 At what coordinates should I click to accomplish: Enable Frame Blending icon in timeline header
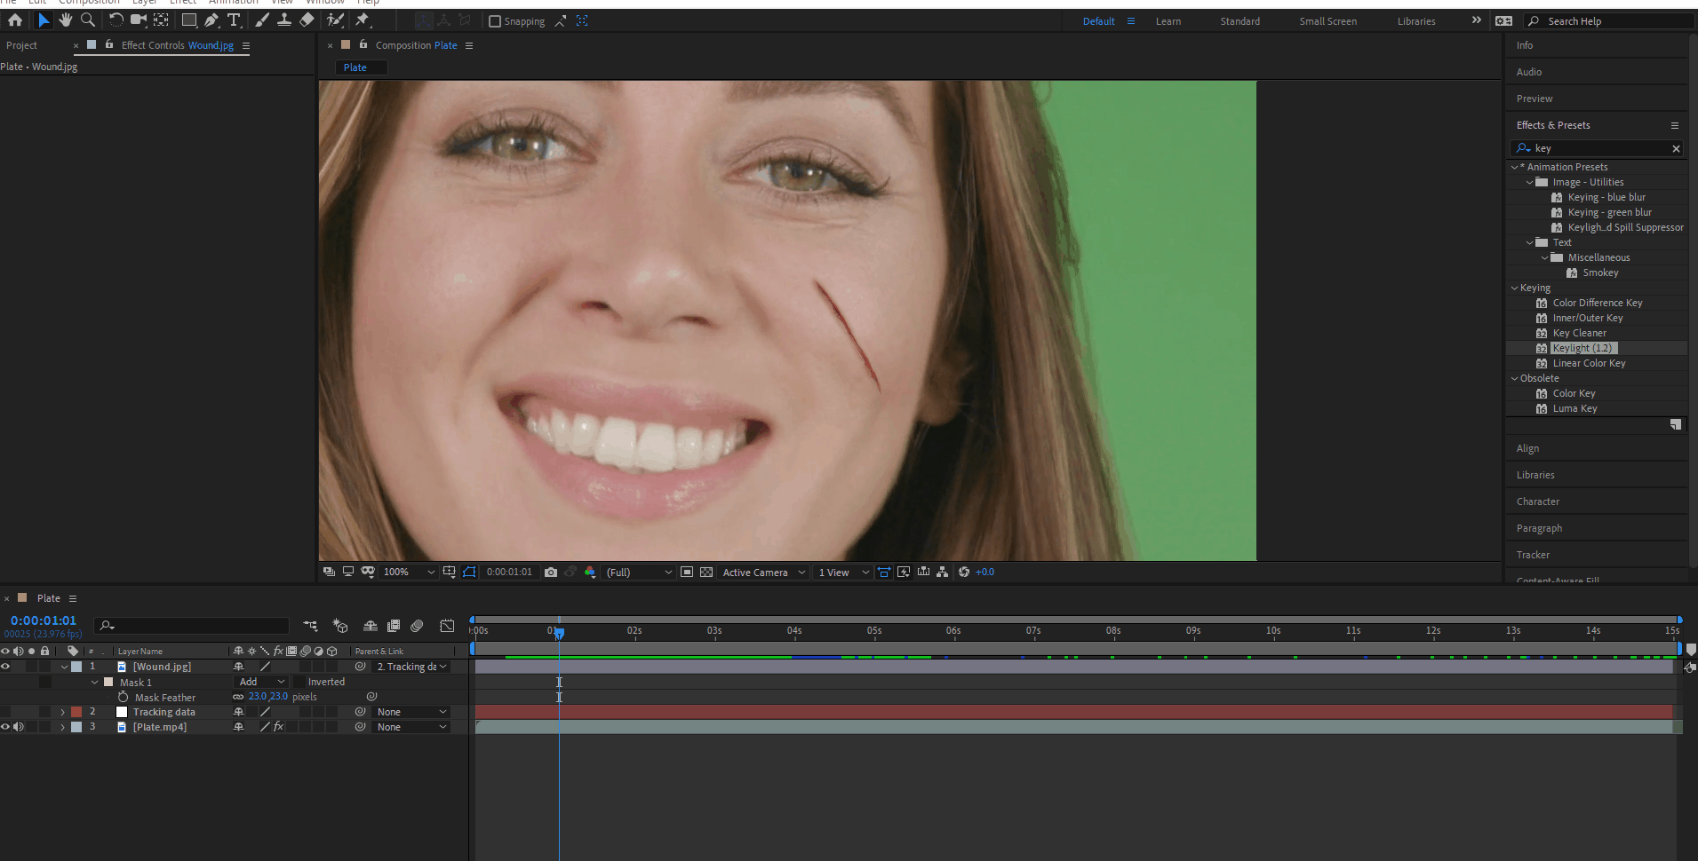394,626
